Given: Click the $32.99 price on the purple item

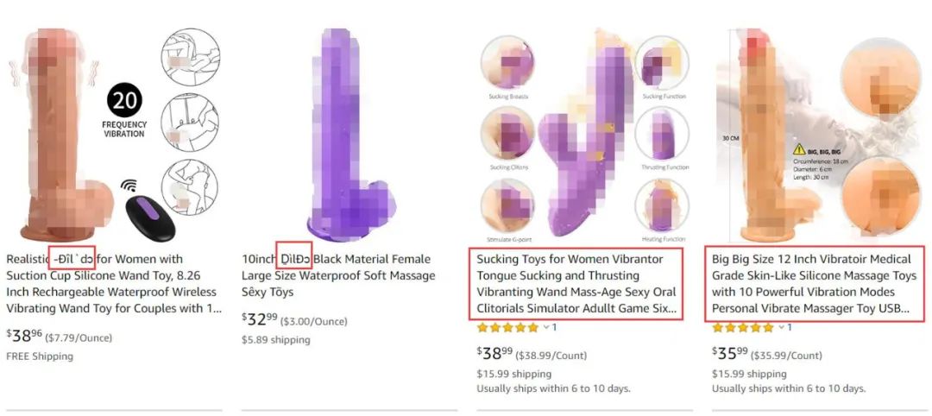Looking at the screenshot, I should [260, 319].
